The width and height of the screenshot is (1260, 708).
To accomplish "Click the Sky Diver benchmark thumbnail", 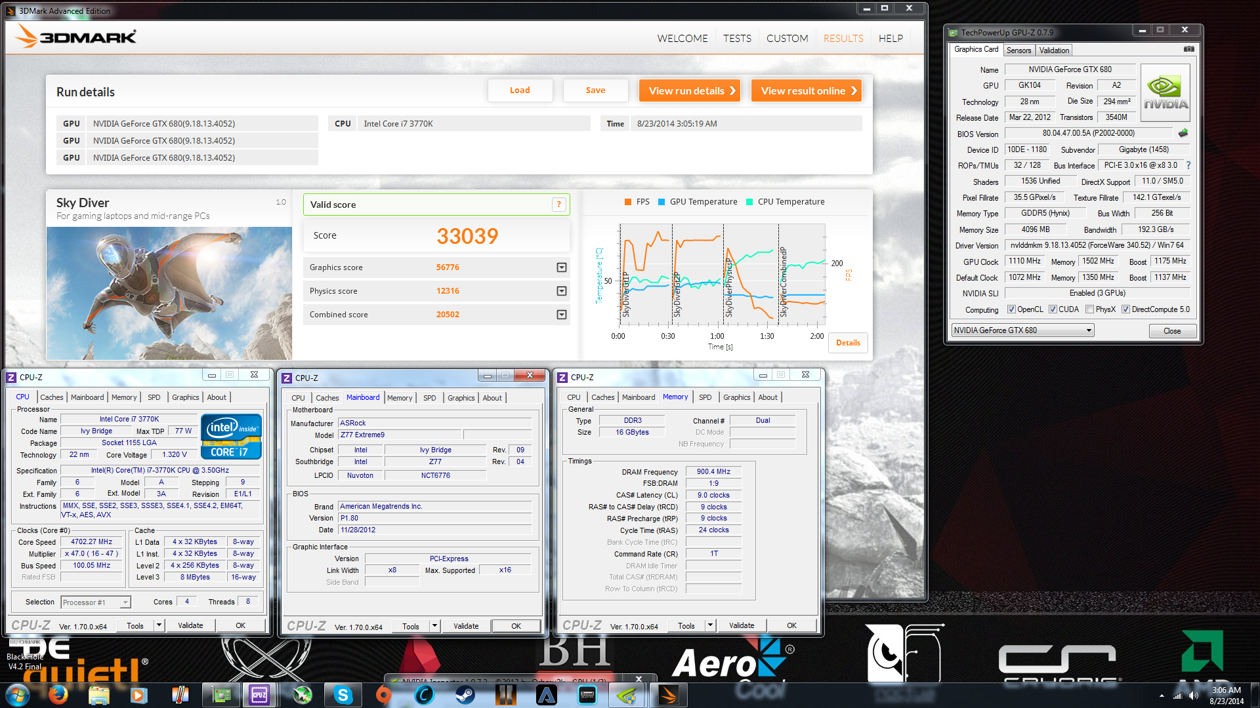I will 169,293.
